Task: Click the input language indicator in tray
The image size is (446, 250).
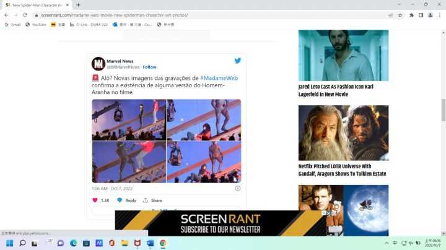Action: (x=395, y=243)
